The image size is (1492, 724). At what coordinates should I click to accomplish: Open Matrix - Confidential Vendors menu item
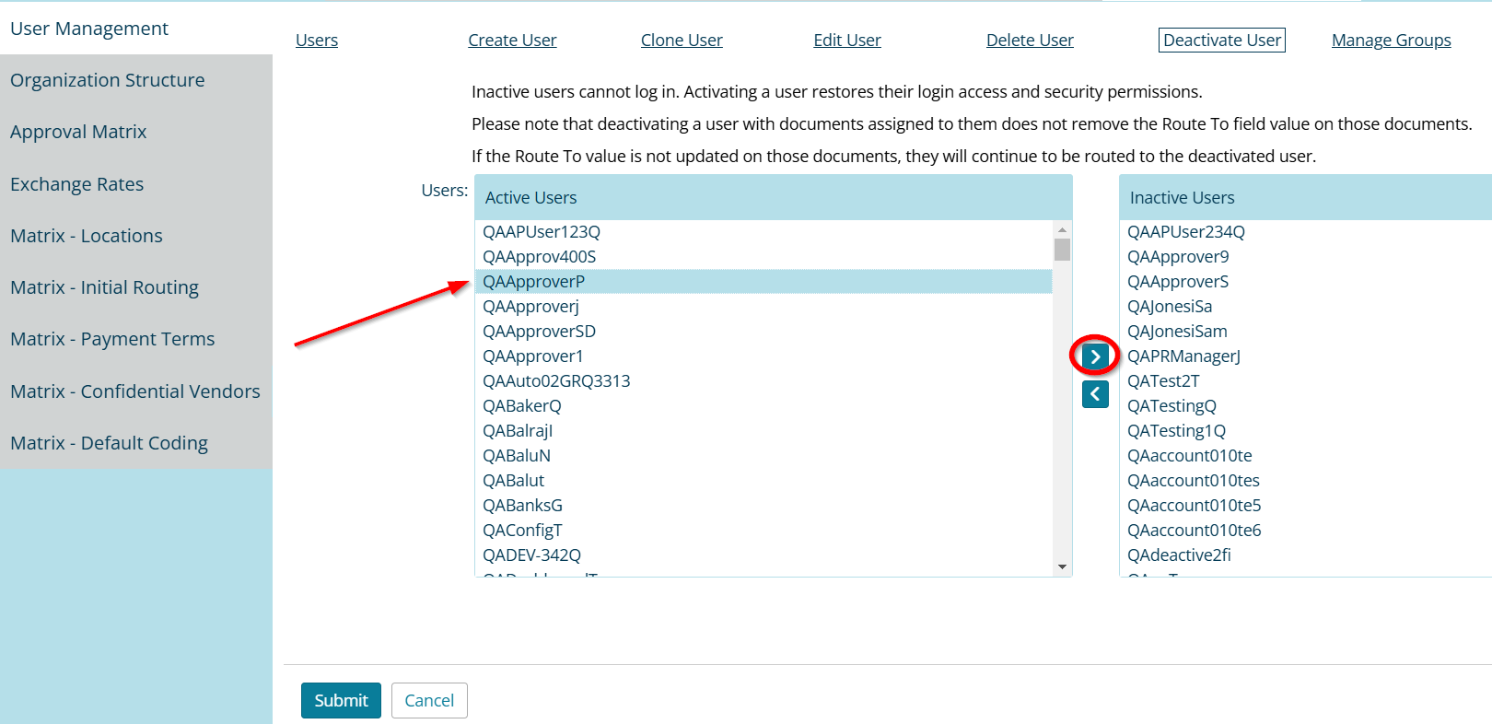click(135, 391)
